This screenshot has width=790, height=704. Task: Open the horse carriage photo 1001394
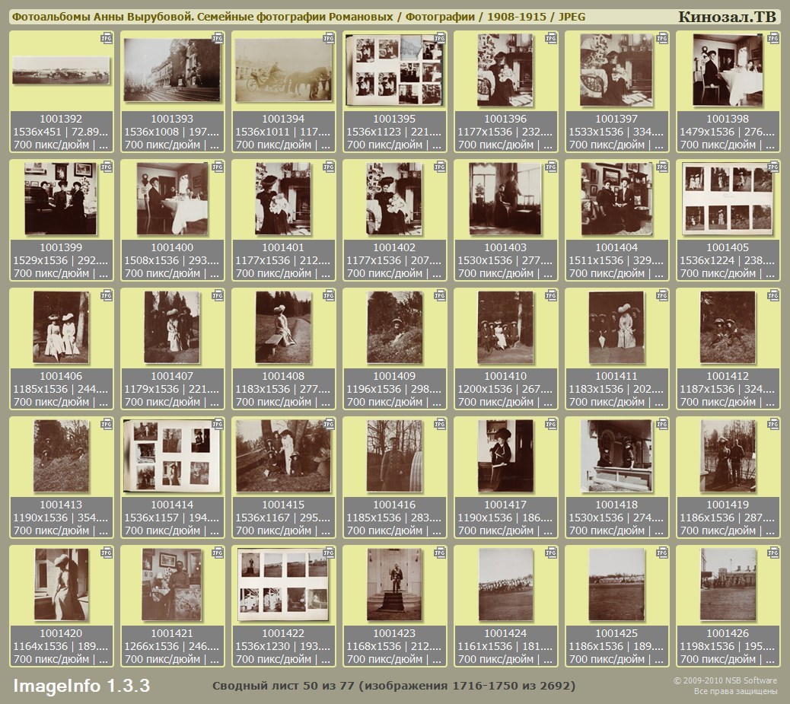[283, 71]
